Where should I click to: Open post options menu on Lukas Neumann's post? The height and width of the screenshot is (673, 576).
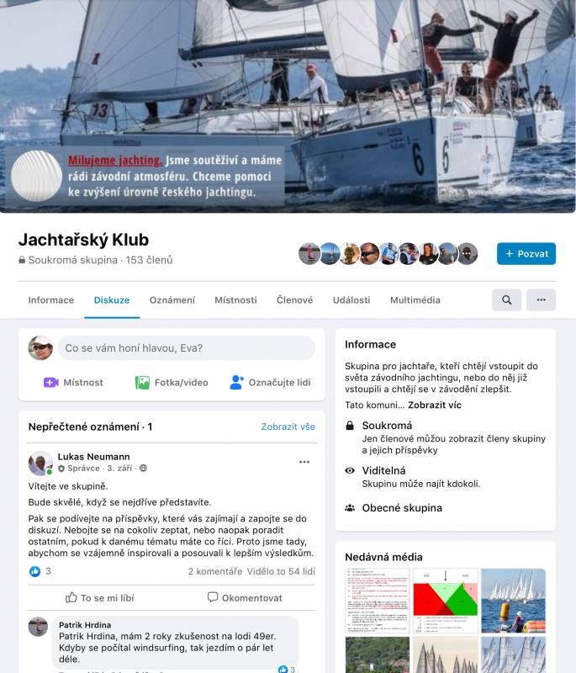coord(304,462)
